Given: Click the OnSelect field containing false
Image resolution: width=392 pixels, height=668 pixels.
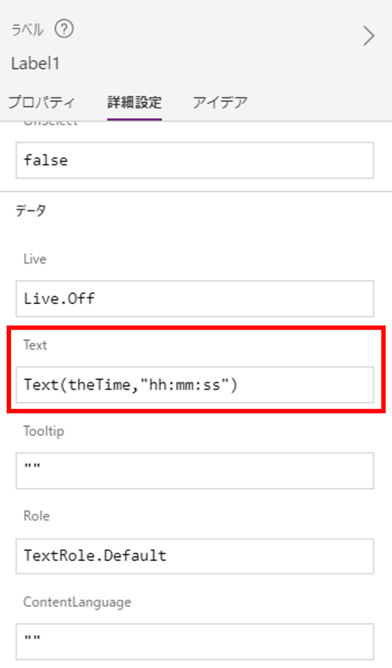Looking at the screenshot, I should tap(194, 160).
